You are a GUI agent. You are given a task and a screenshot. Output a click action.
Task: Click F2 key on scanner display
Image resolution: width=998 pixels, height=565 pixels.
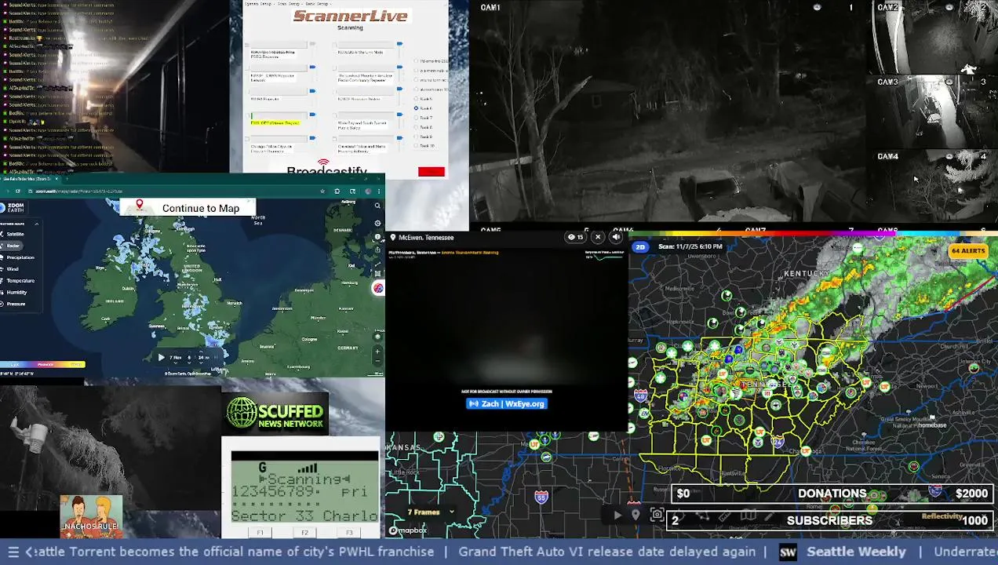[305, 533]
